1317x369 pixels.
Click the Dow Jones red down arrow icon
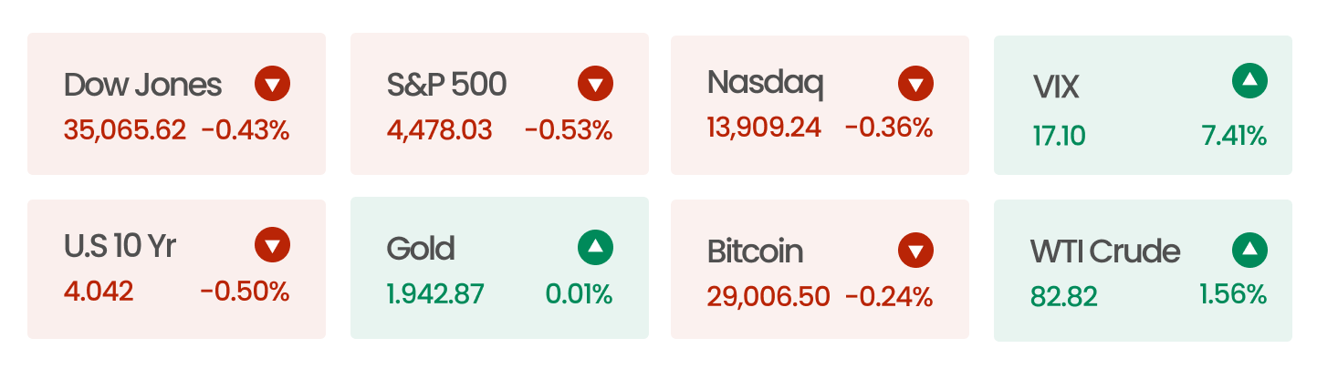click(272, 84)
